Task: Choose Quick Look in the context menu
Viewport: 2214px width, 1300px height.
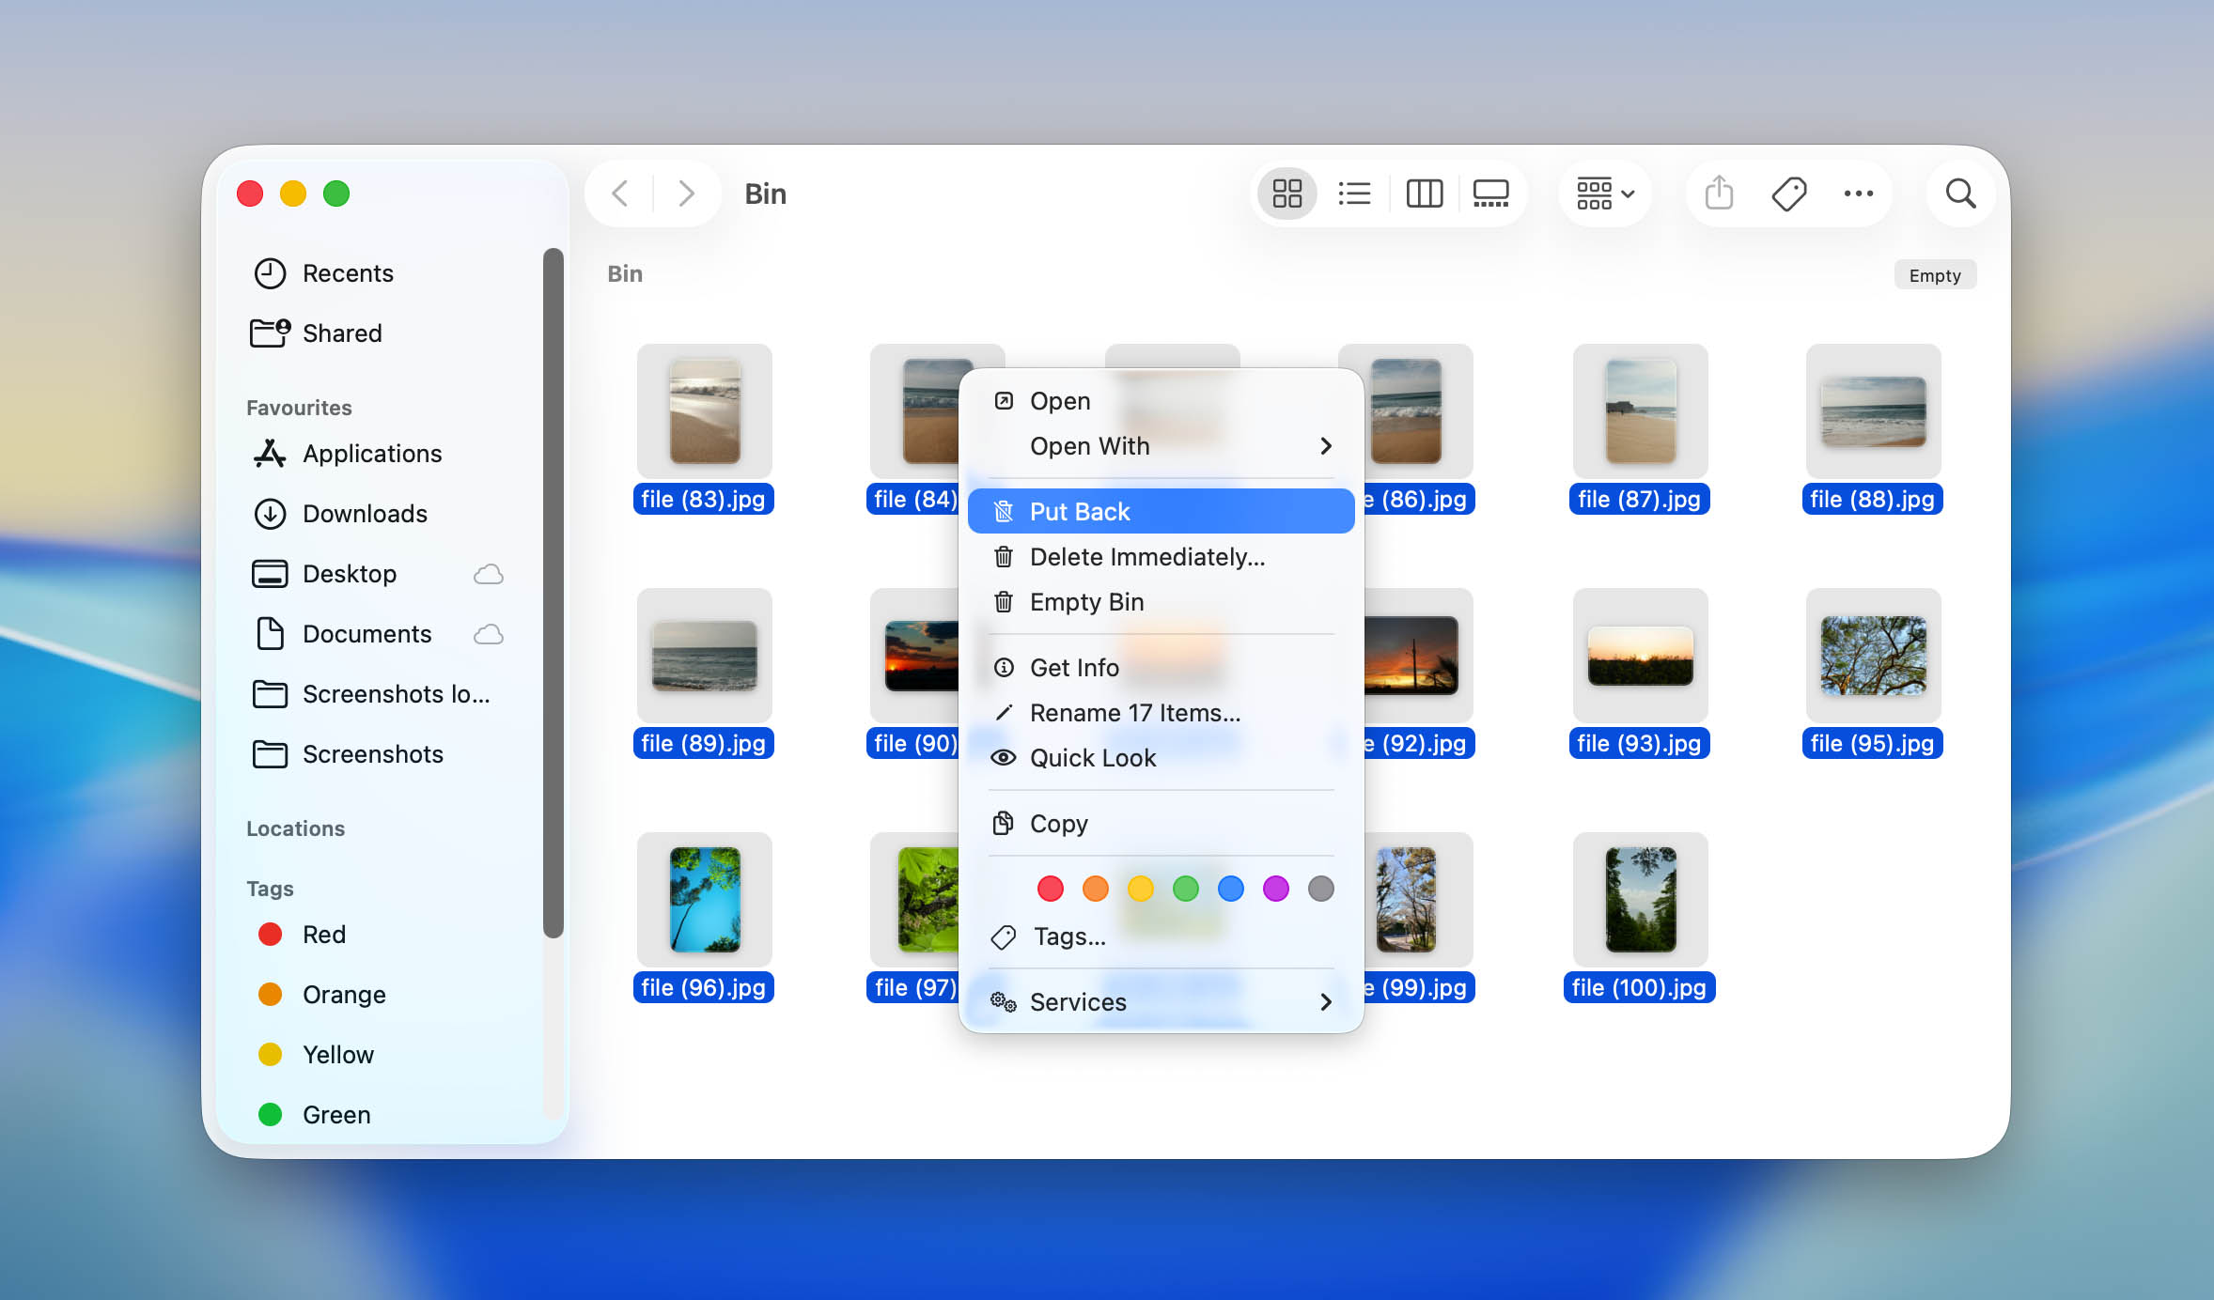Action: [1161, 758]
